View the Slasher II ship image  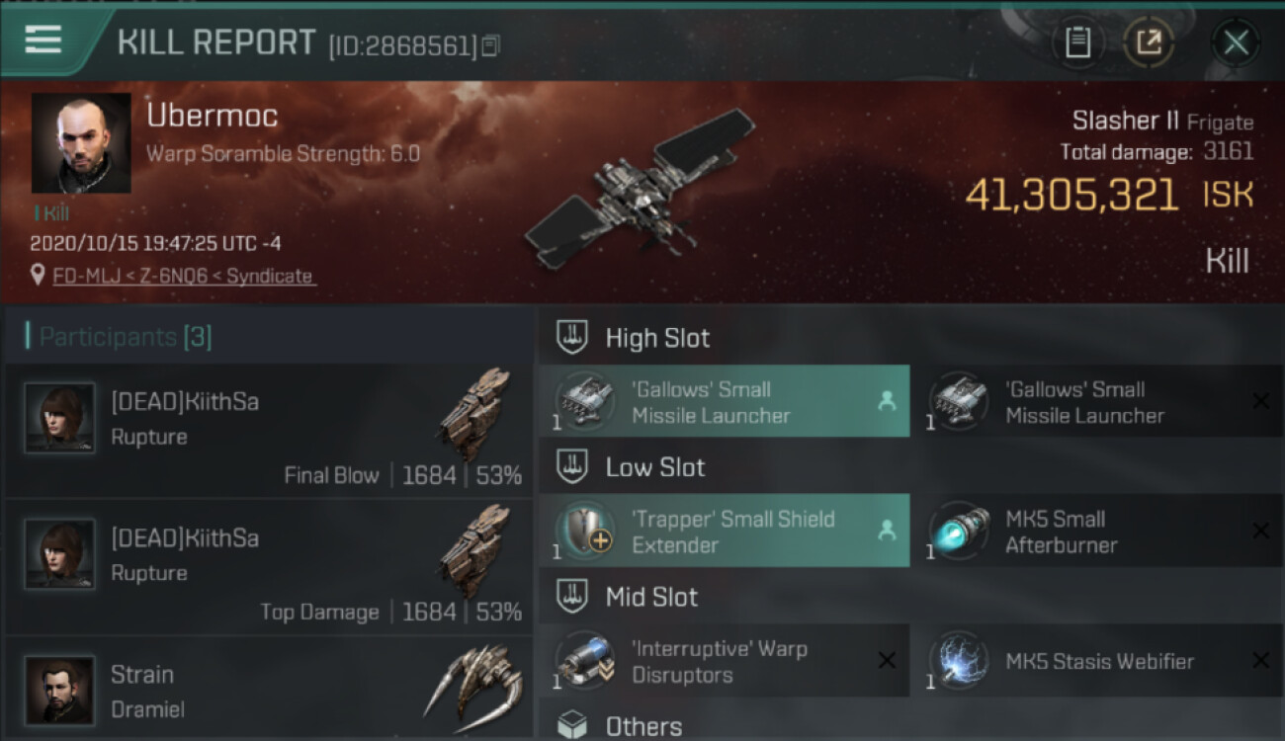tap(641, 190)
